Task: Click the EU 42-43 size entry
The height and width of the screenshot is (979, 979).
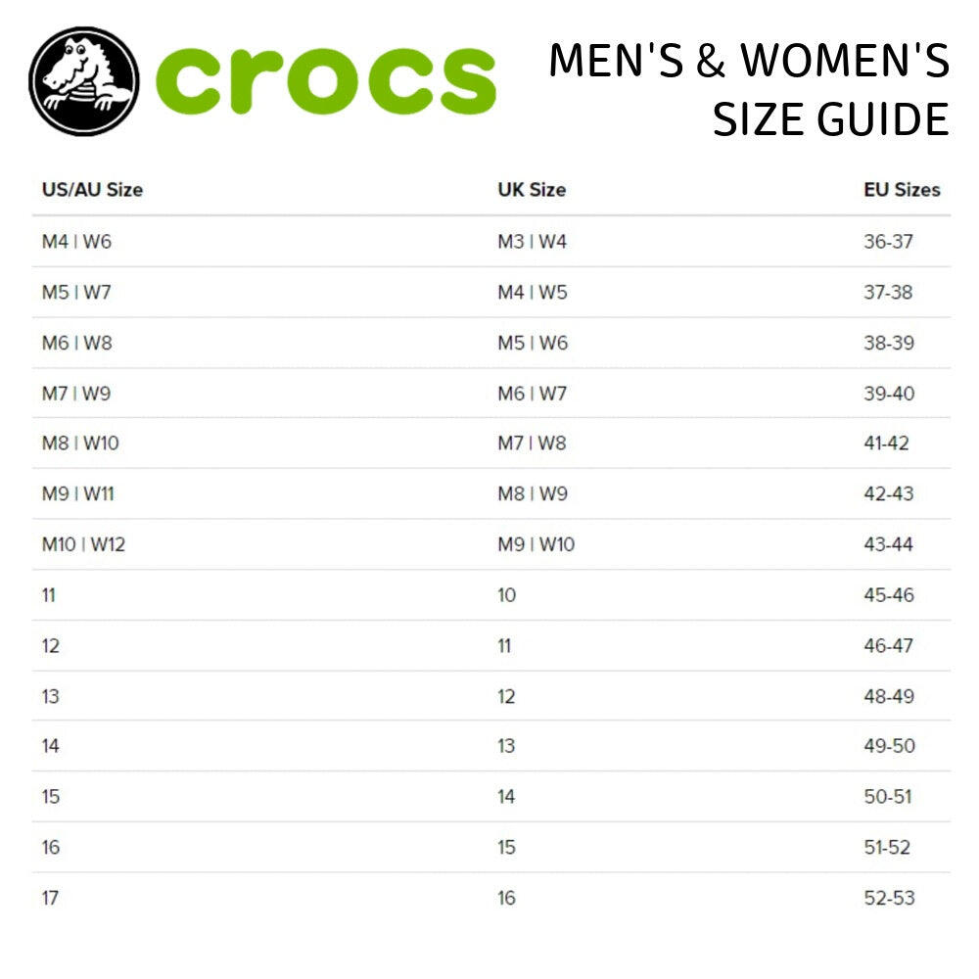Action: click(888, 494)
